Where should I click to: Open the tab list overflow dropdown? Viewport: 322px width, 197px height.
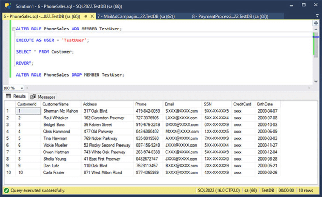(317, 16)
